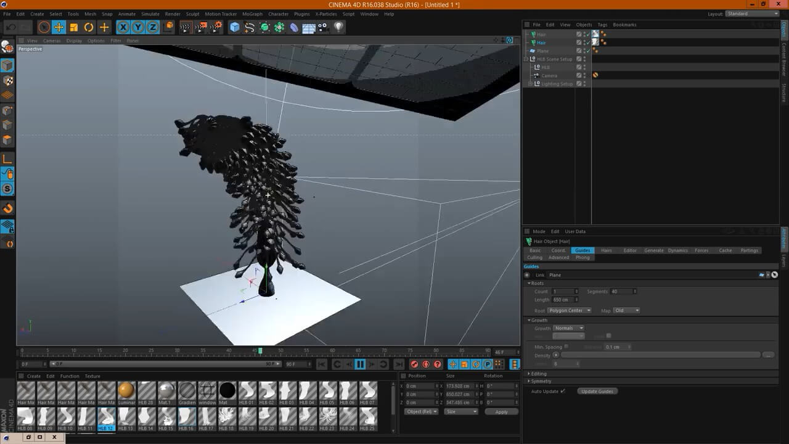Select the Move tool in toolbar
789x444 pixels.
tap(59, 27)
